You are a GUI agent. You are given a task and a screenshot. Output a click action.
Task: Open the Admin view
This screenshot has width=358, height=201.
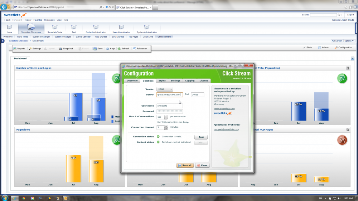[323, 48]
